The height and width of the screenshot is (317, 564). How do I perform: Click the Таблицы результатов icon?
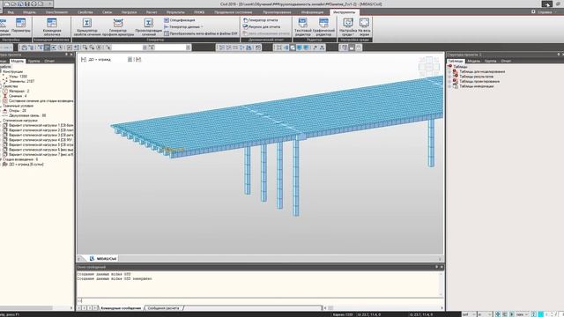coord(456,77)
